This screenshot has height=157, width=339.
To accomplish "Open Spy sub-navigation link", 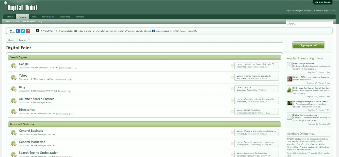I will [x=40, y=22].
